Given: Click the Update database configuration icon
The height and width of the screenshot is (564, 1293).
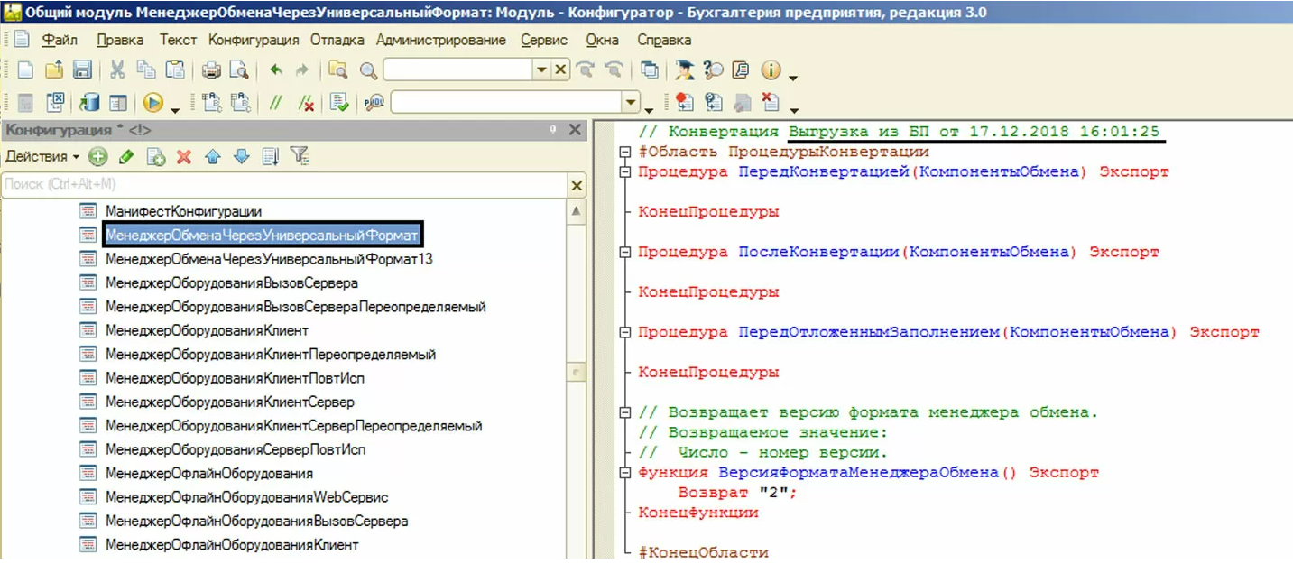Looking at the screenshot, I should [x=89, y=103].
